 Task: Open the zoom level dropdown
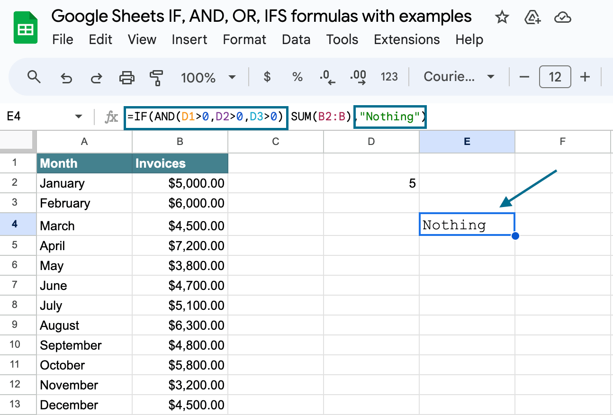[207, 77]
